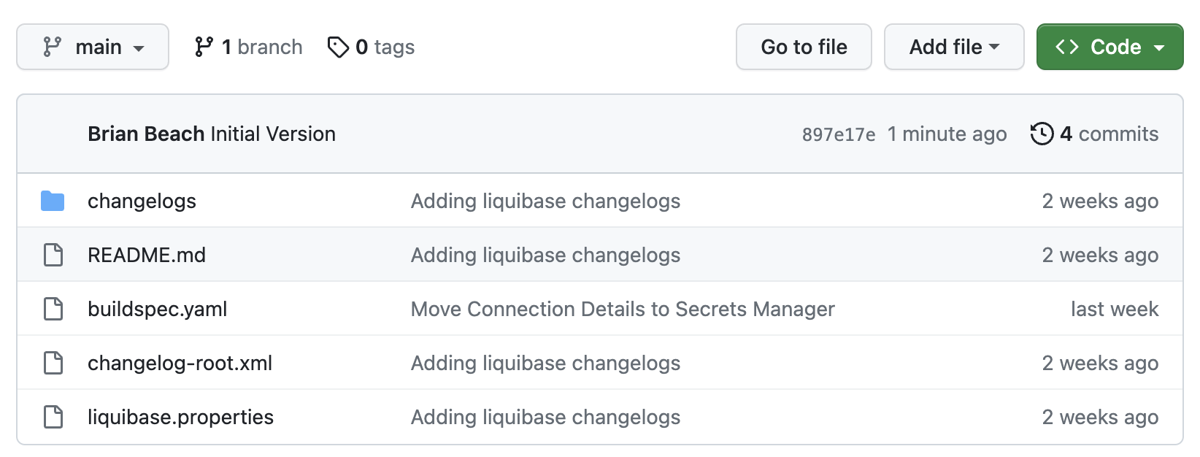Expand the Add file dropdown
The height and width of the screenshot is (457, 1200).
953,46
